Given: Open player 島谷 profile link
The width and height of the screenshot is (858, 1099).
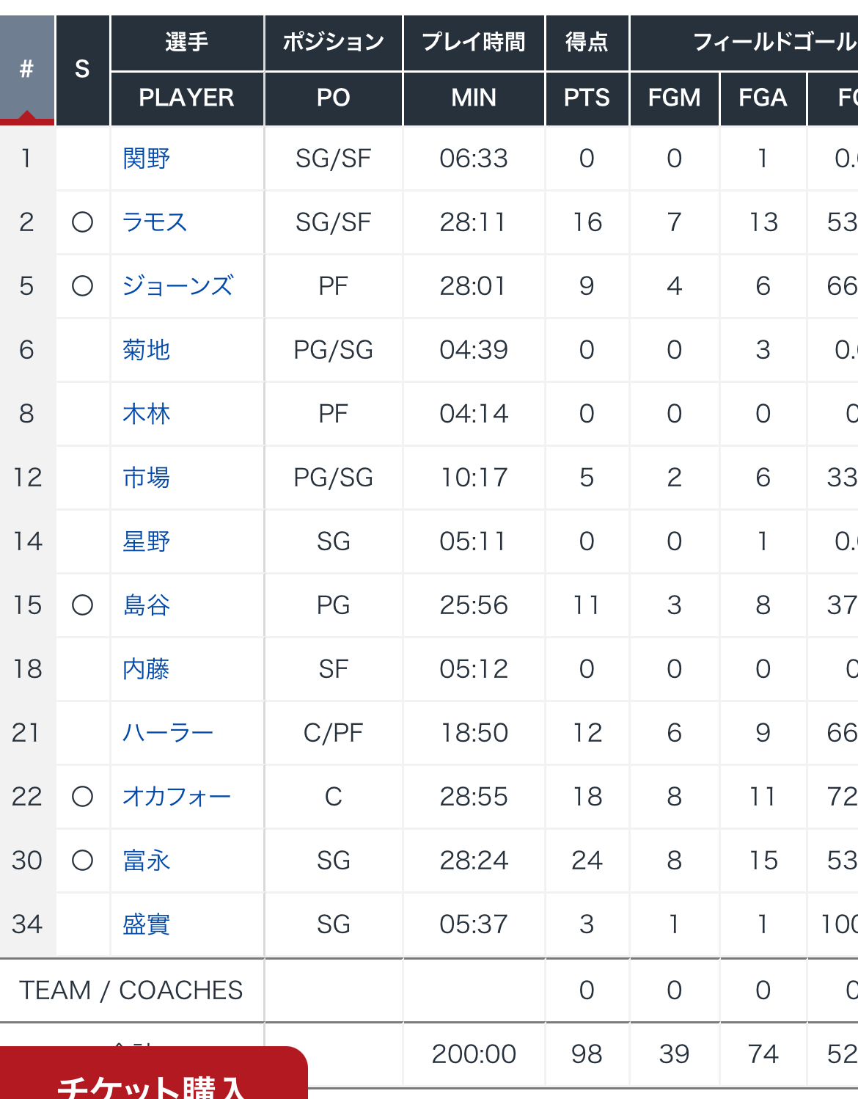Looking at the screenshot, I should (x=147, y=605).
